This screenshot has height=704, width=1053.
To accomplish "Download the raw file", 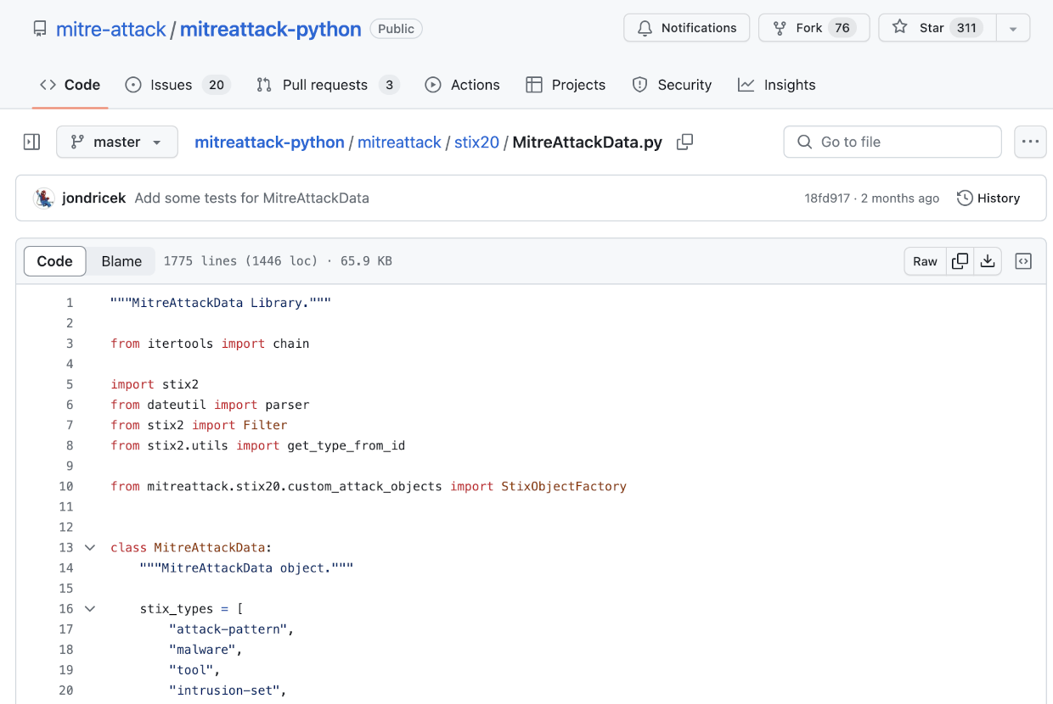I will pyautogui.click(x=987, y=261).
